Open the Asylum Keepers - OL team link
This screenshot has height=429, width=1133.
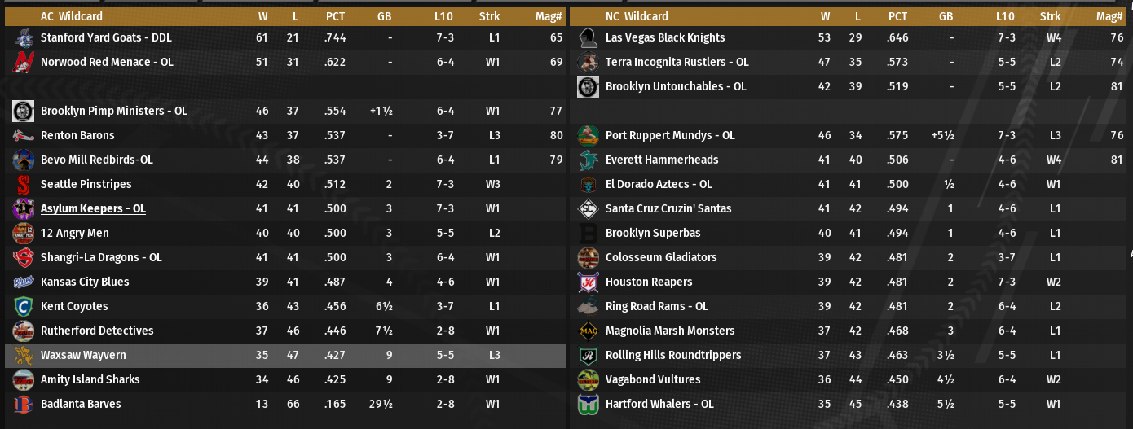93,208
